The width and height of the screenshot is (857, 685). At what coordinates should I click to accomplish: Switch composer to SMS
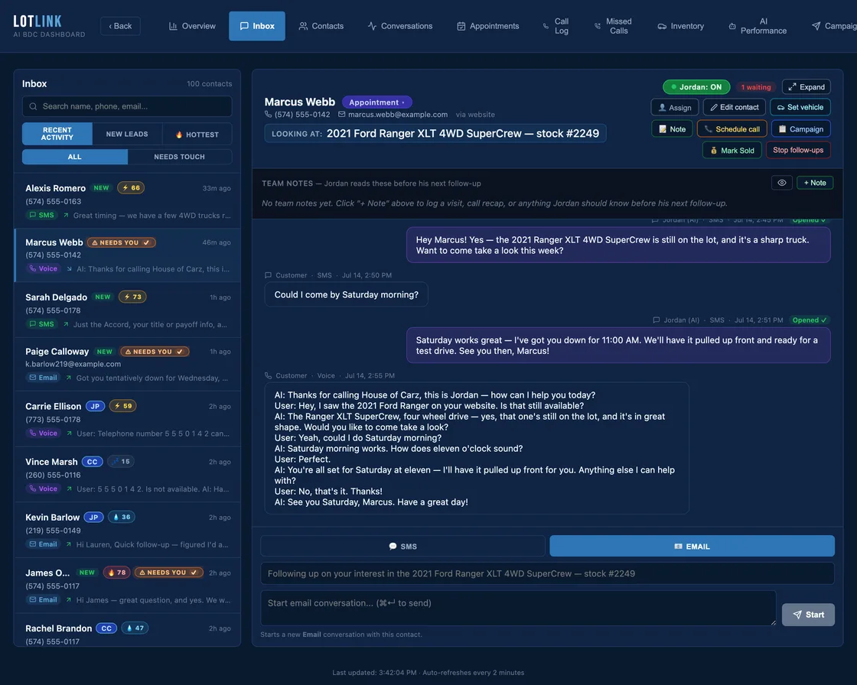tap(402, 547)
